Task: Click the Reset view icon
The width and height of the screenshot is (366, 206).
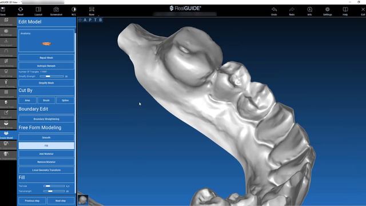Action: 21,11
